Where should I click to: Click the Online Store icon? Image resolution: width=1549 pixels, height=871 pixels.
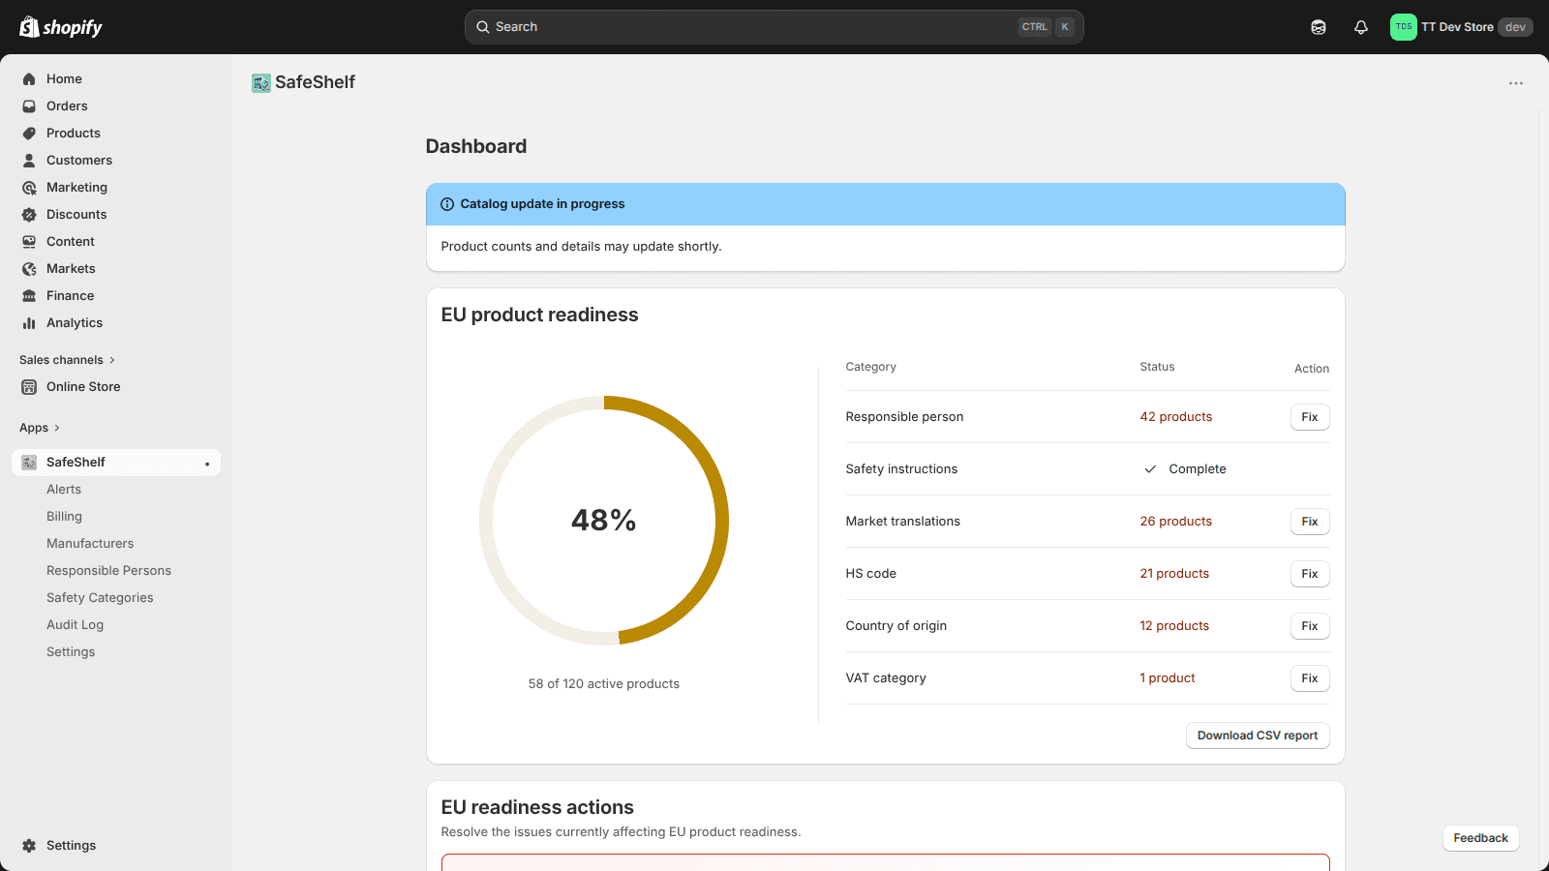pos(29,387)
